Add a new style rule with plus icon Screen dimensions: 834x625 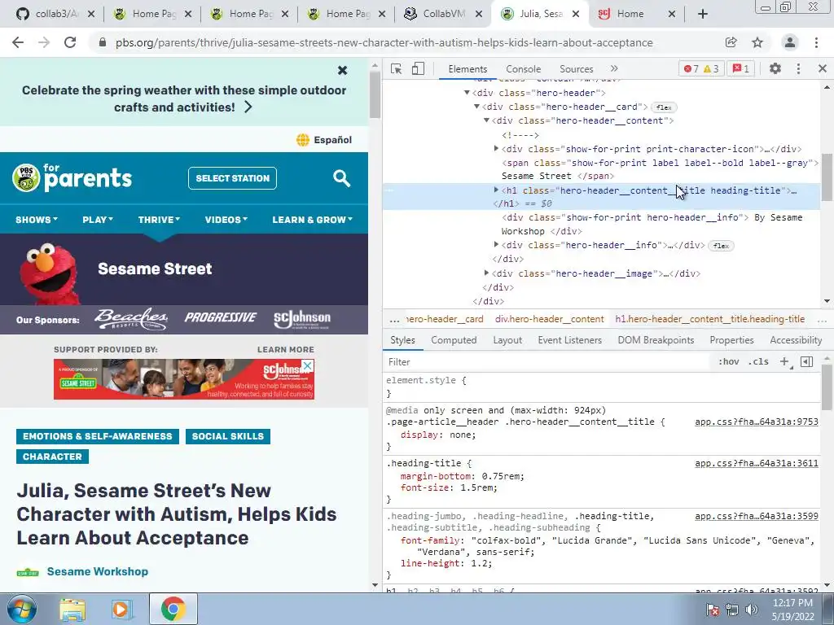pyautogui.click(x=784, y=362)
